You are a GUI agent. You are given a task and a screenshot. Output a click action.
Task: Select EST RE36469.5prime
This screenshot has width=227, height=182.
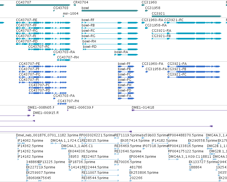[117, 149]
